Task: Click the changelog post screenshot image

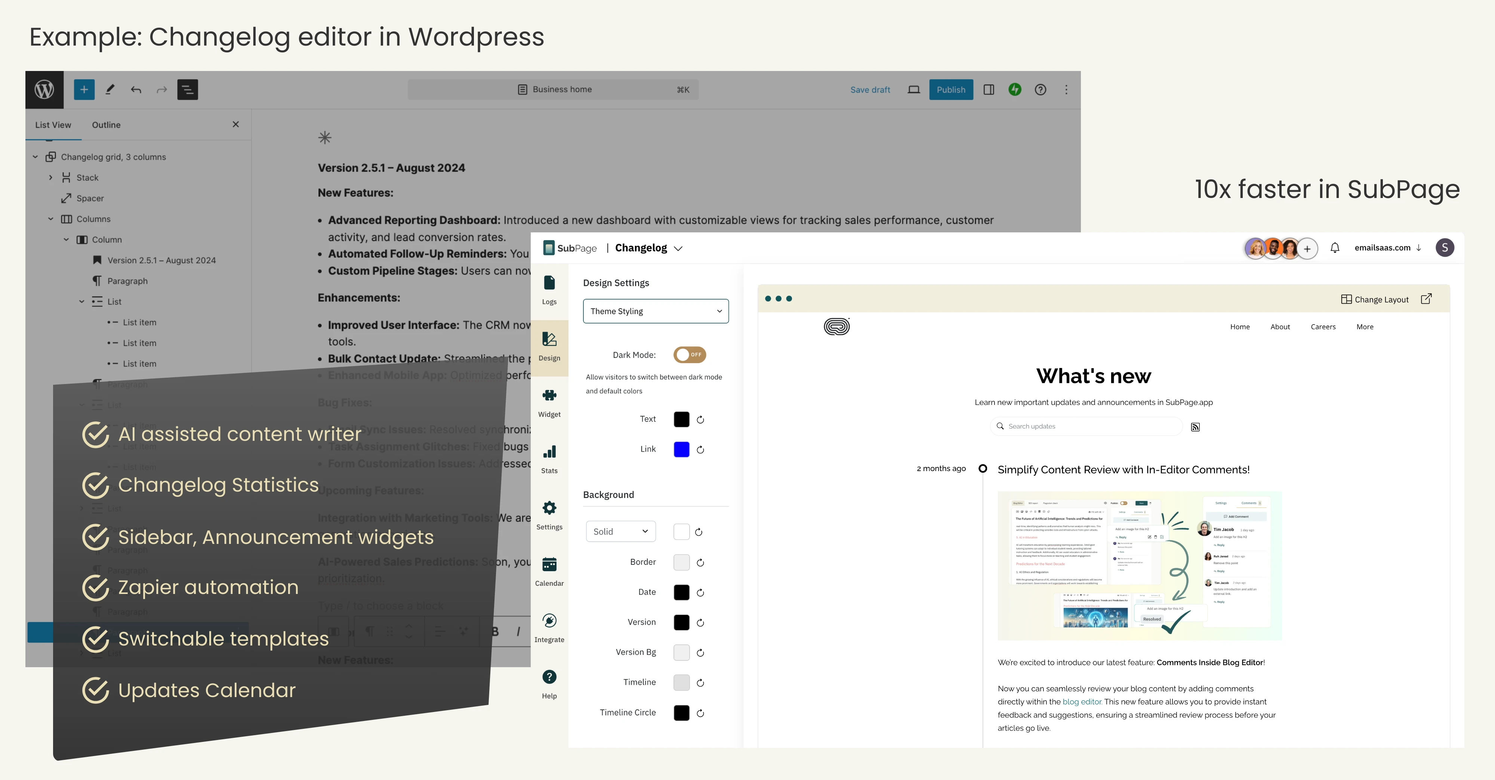Action: point(1139,566)
